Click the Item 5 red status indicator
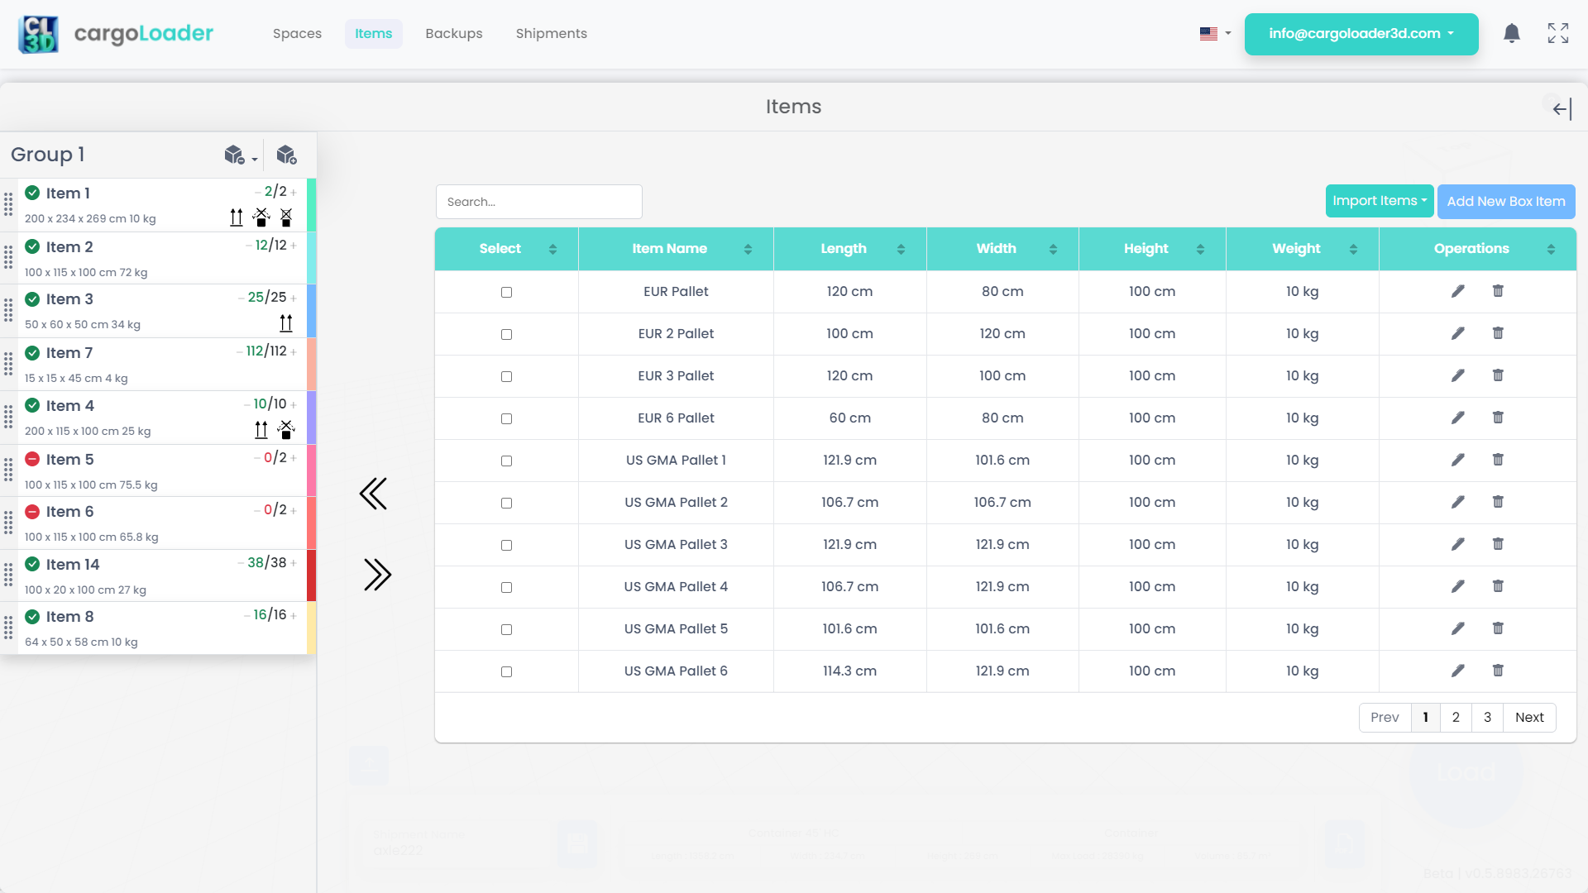1588x893 pixels. click(33, 459)
